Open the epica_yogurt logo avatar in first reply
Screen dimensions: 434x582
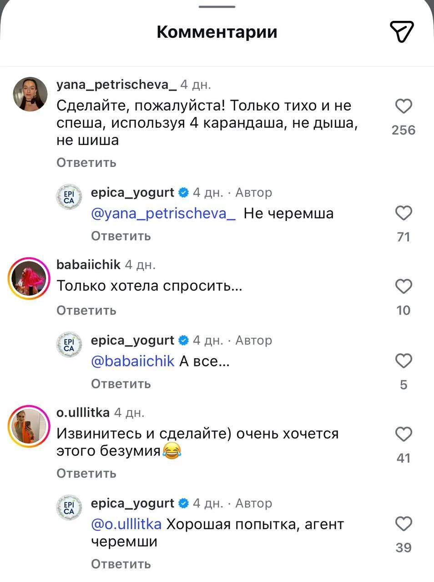[69, 197]
